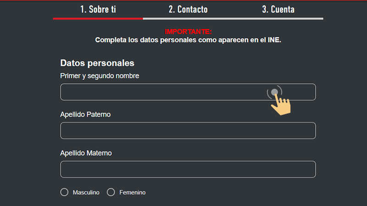Click the gray unfilled progress bar segment
The height and width of the screenshot is (206, 367).
233,19
